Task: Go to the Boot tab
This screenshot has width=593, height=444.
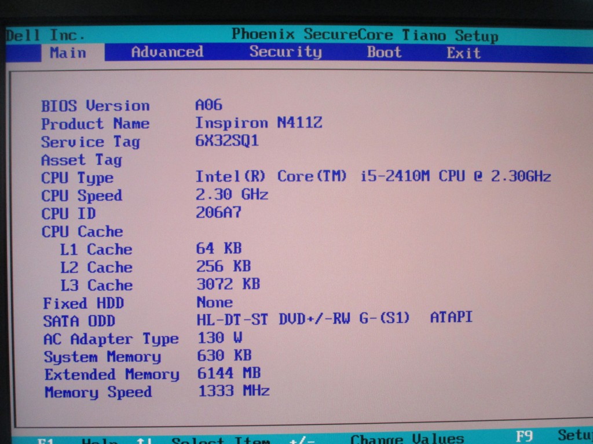Action: [x=384, y=51]
